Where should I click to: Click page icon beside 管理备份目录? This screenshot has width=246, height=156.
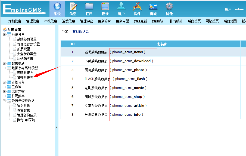pyautogui.click(x=15, y=115)
